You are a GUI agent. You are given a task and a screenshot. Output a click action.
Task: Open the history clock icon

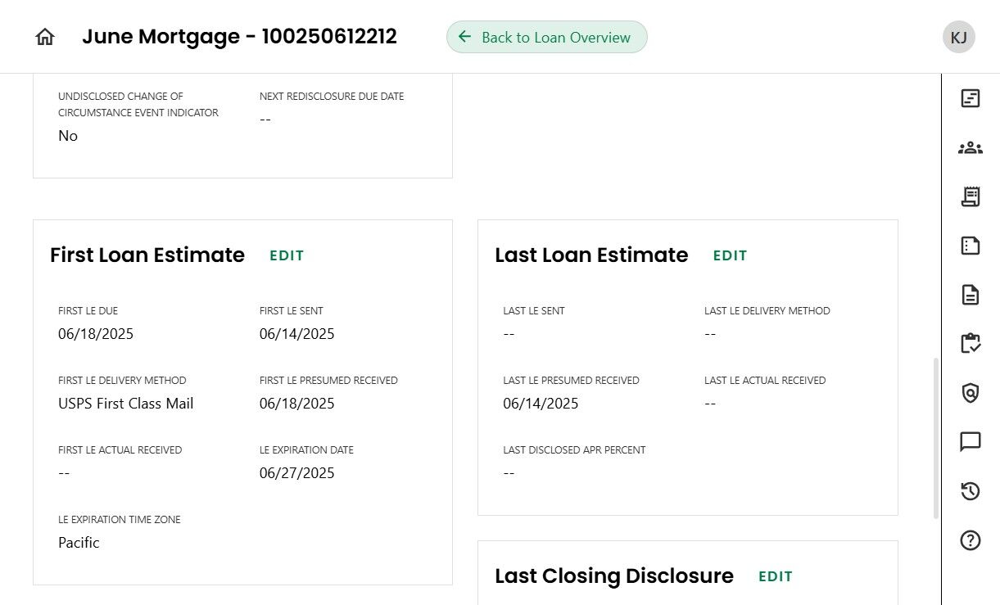pos(970,491)
